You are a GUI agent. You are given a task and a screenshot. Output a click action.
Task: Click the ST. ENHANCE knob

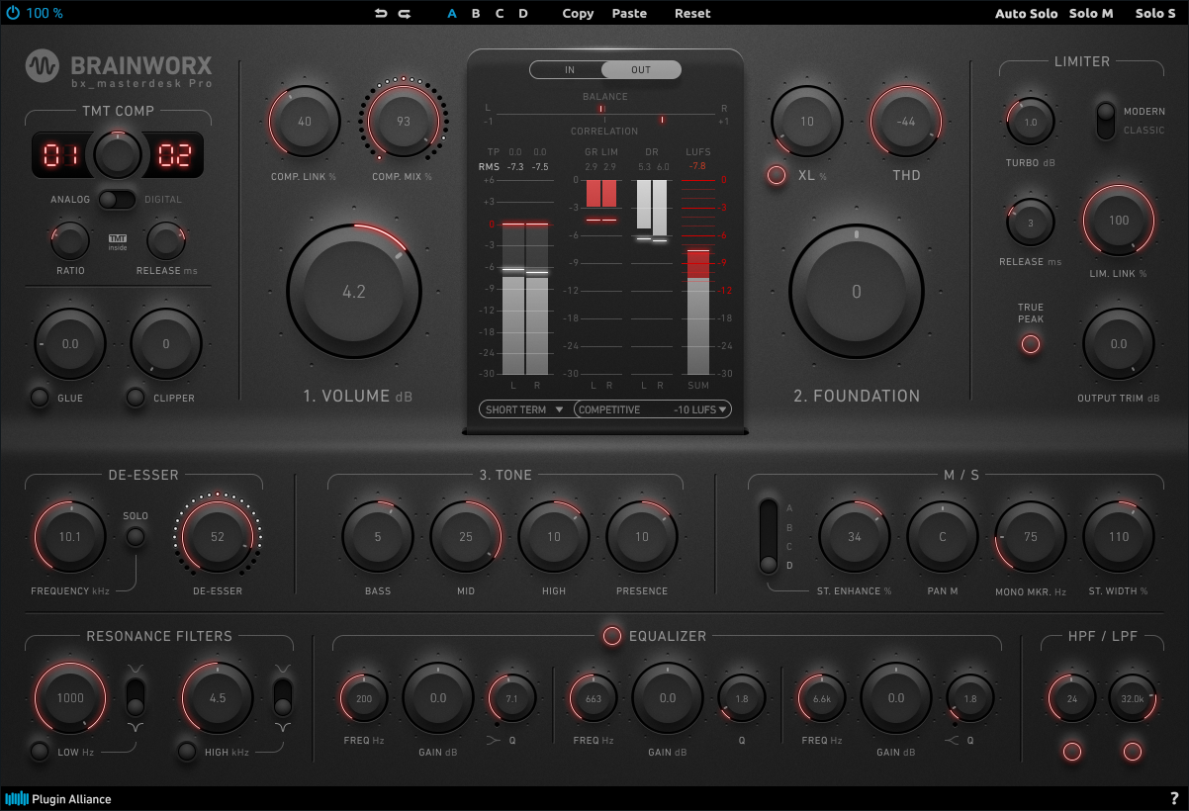pyautogui.click(x=855, y=537)
